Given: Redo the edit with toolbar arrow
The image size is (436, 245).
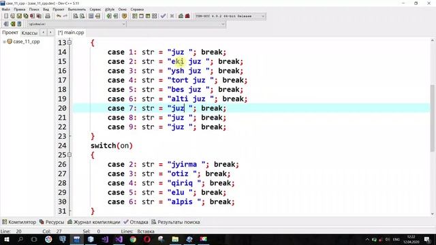Looking at the screenshot, I should 65,16.
